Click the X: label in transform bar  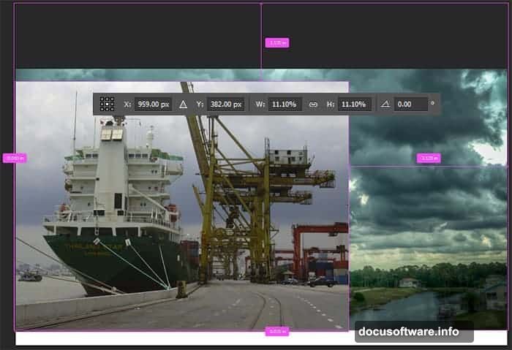pos(127,104)
